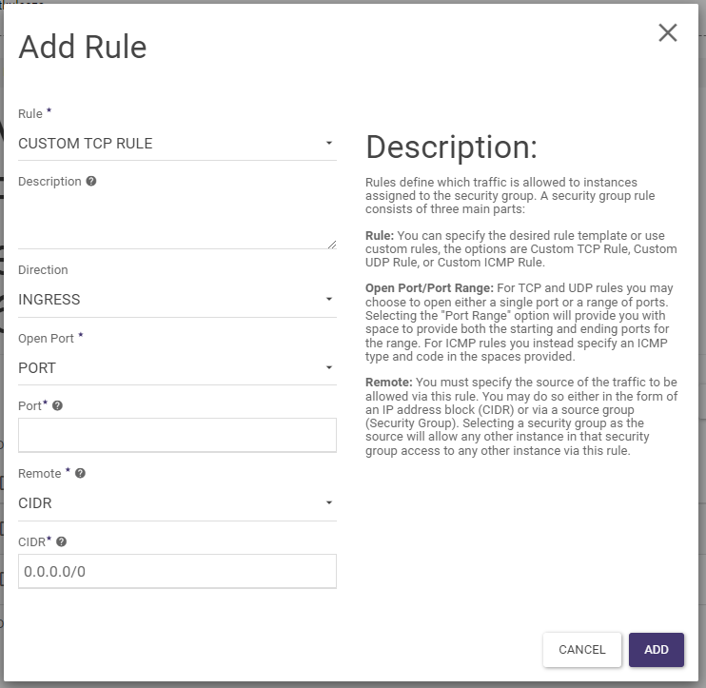Click the CIDR field containing 0.0.0.0/0
Viewport: 706px width, 688px height.
pos(177,571)
